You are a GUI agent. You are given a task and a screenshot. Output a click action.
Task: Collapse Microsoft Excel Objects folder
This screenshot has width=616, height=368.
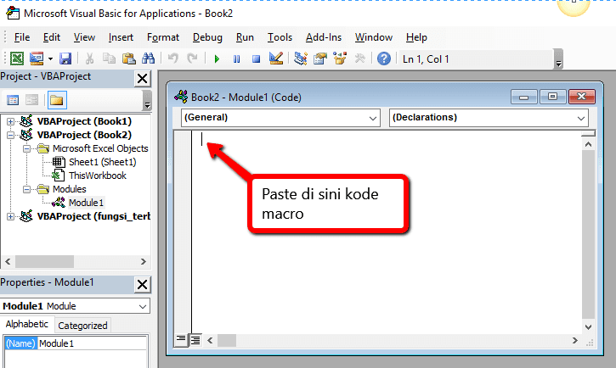click(x=26, y=148)
